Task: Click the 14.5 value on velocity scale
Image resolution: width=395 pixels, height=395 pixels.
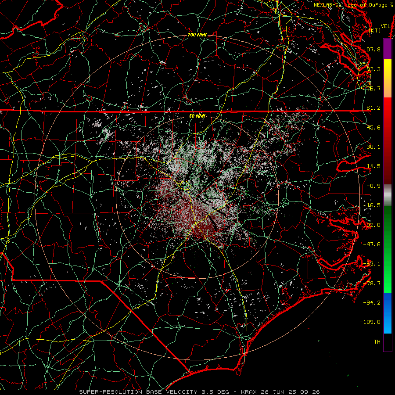Action: (373, 166)
